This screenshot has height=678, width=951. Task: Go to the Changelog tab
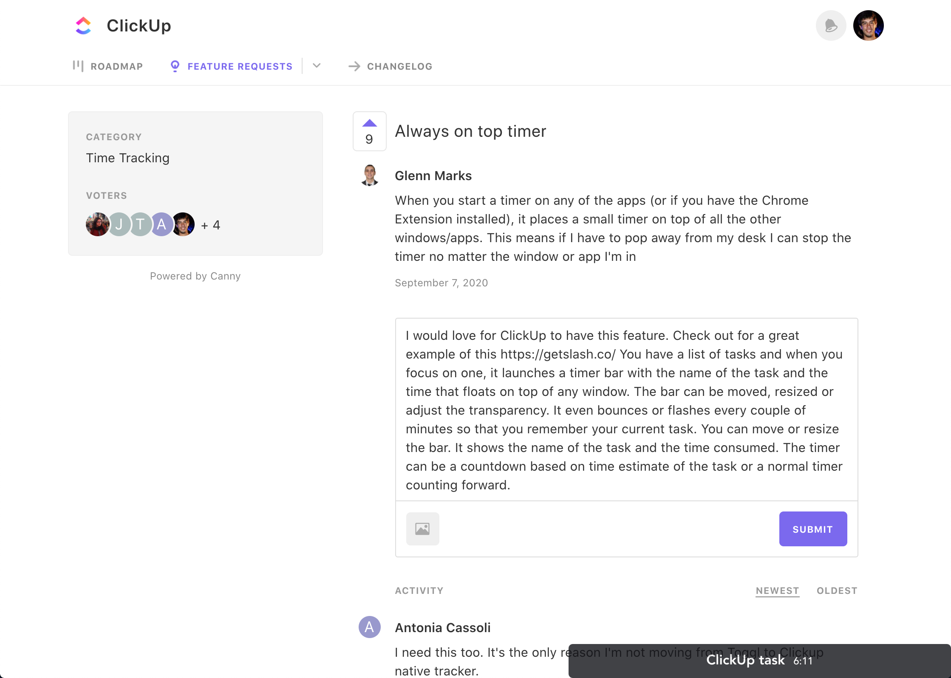point(390,66)
